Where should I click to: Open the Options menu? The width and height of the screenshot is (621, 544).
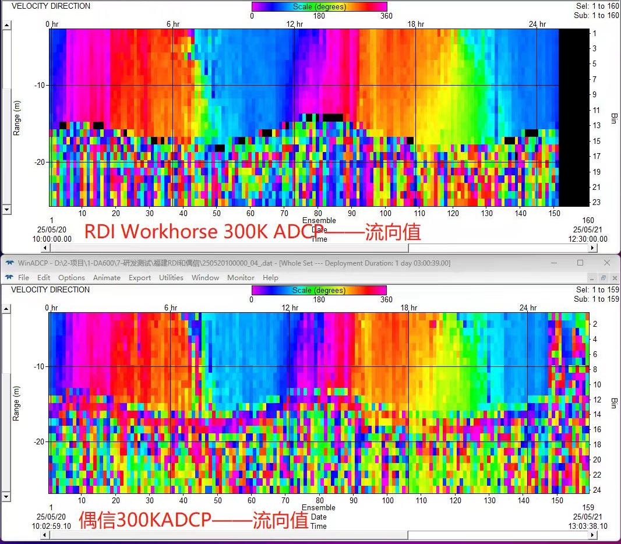pyautogui.click(x=72, y=278)
